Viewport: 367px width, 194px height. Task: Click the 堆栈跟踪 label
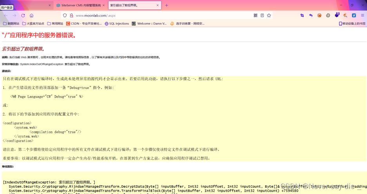[x=8, y=167]
